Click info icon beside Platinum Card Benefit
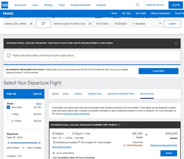This screenshot has height=159, width=184. (119, 125)
